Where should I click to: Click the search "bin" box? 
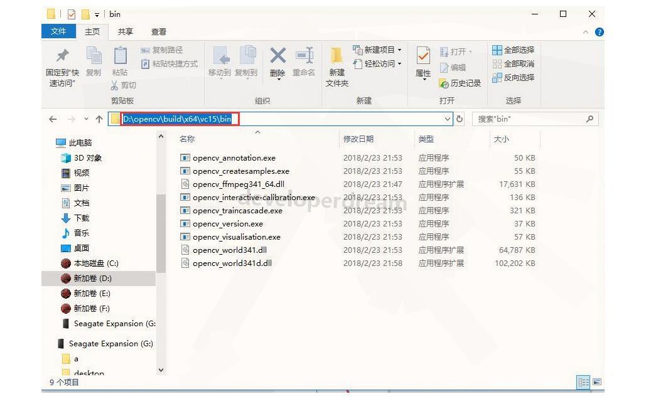[535, 119]
